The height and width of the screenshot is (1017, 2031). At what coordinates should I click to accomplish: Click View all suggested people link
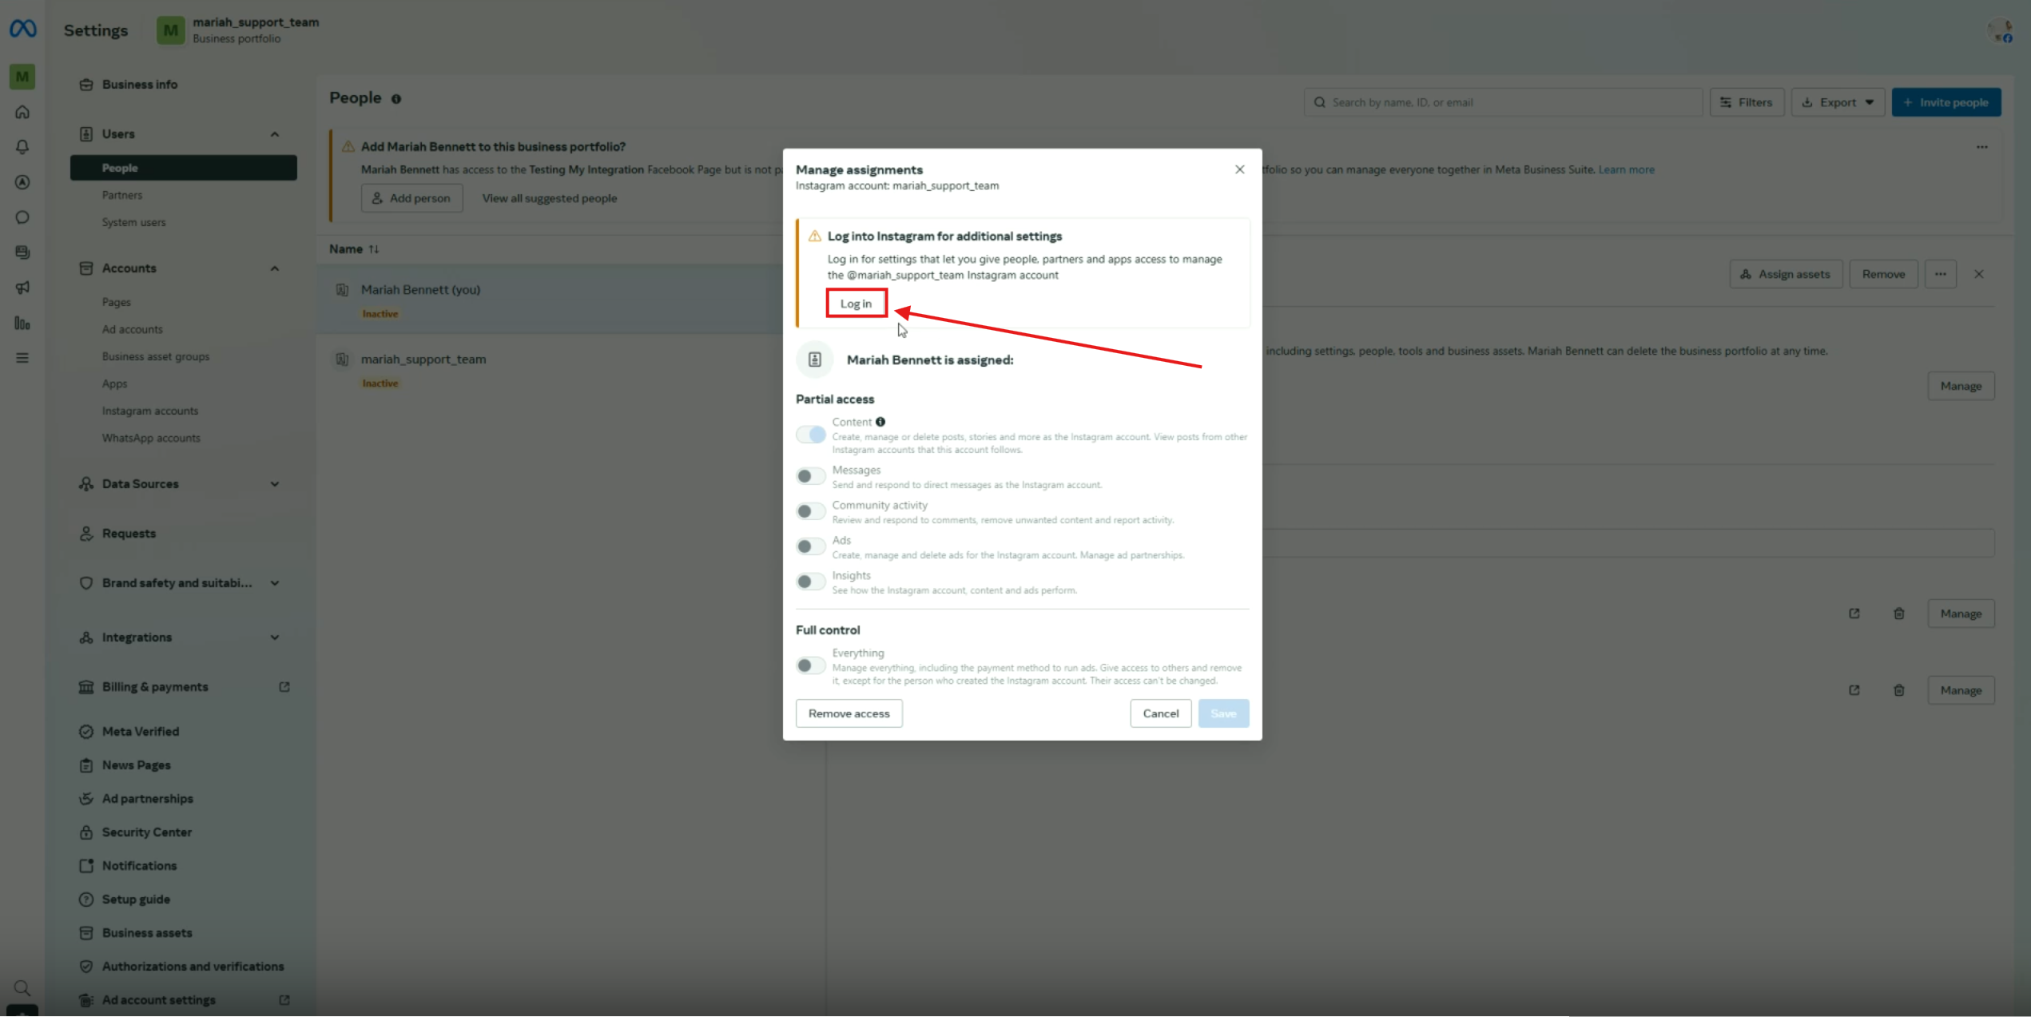[x=550, y=198]
